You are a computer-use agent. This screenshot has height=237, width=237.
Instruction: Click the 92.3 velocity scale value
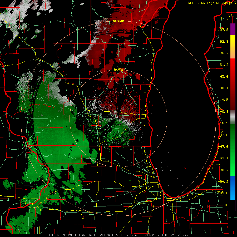pyautogui.click(x=224, y=41)
